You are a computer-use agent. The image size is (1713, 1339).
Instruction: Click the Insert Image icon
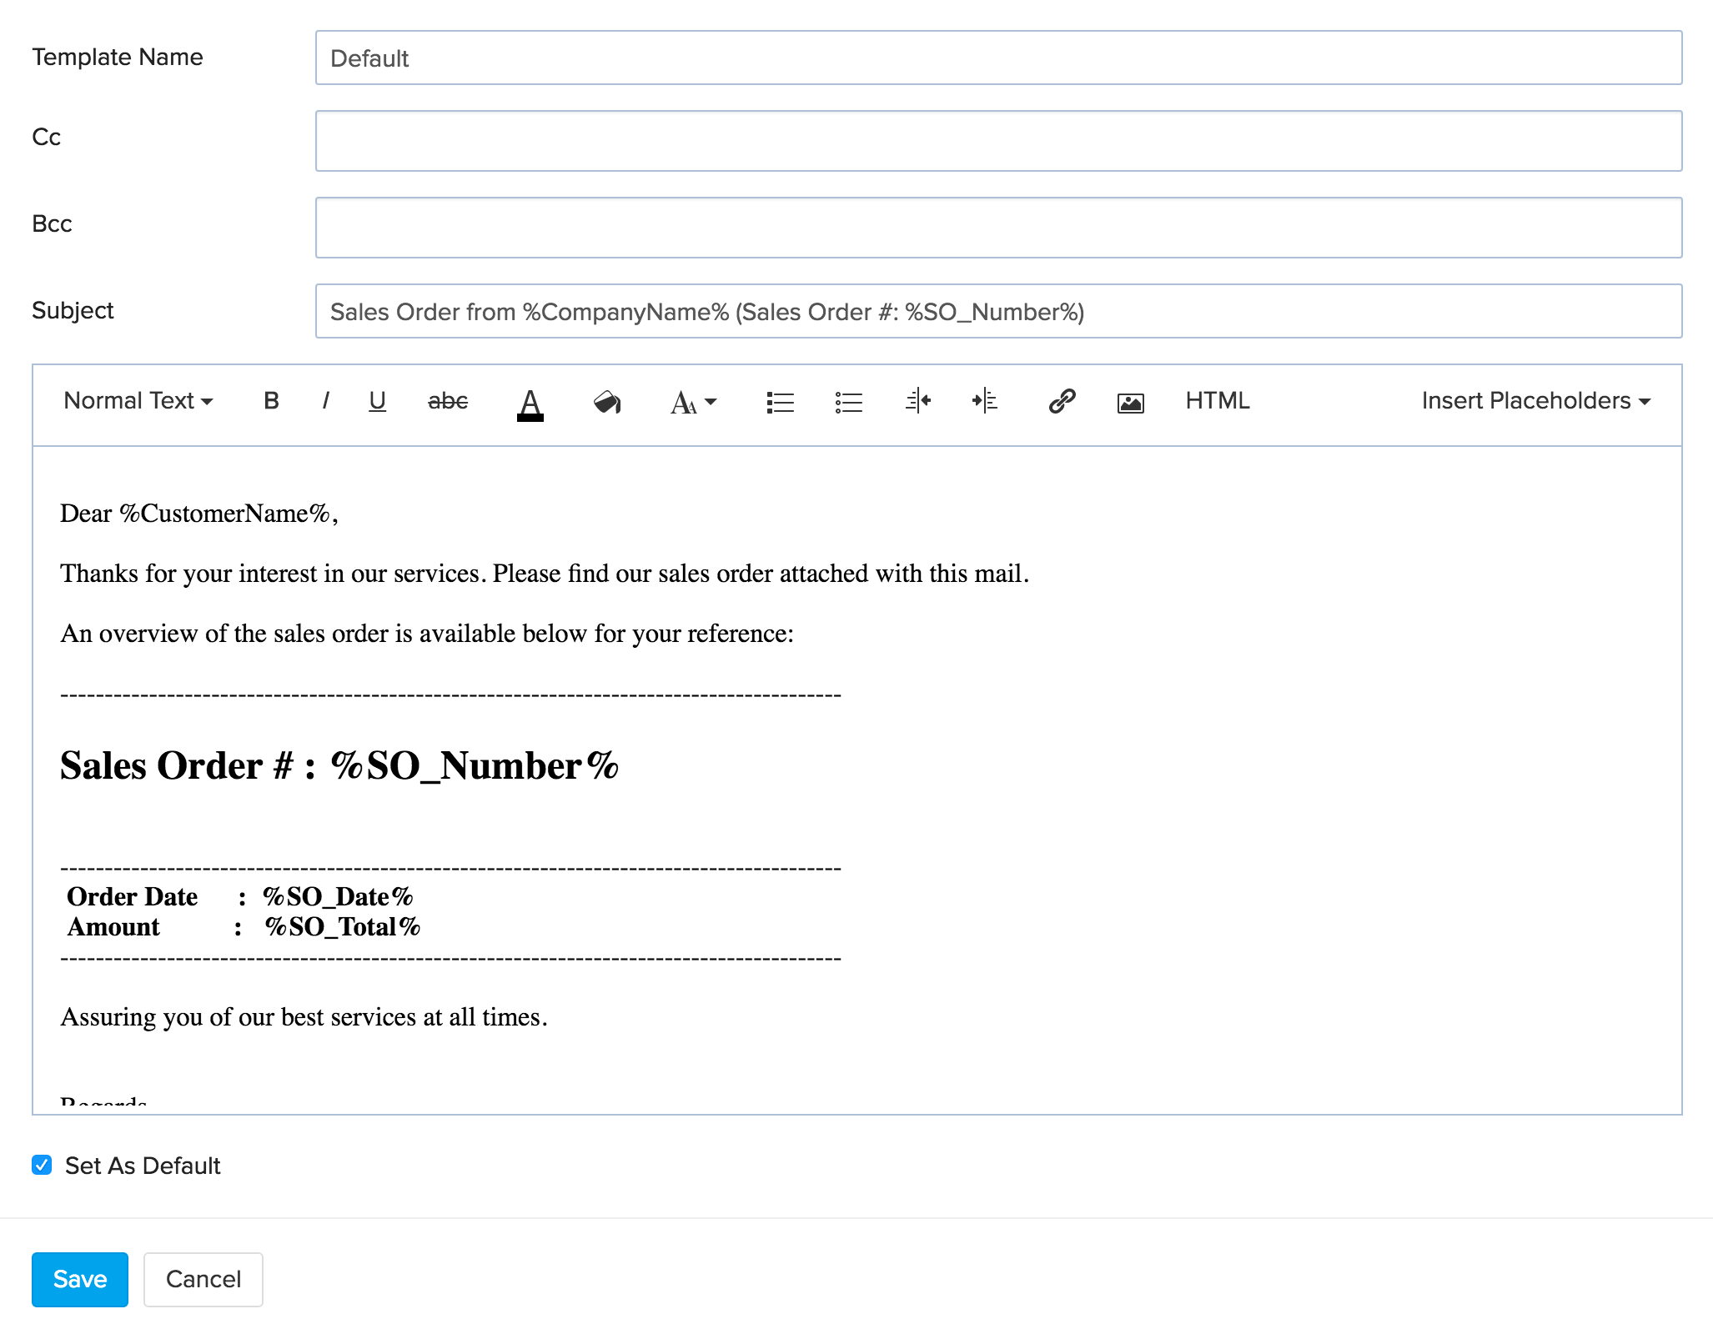(1132, 402)
